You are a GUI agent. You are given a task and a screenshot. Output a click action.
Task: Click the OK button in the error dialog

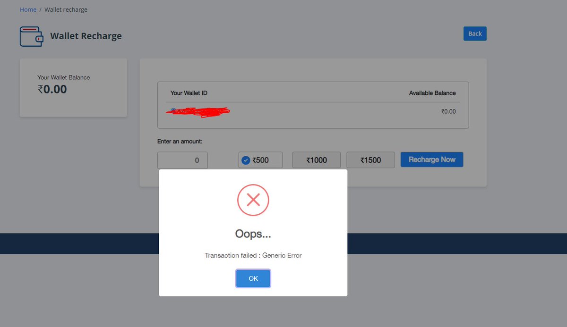coord(253,278)
